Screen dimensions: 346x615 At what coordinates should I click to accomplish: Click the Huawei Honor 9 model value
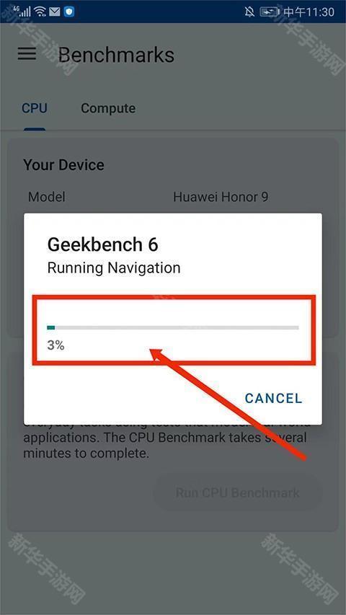point(221,197)
